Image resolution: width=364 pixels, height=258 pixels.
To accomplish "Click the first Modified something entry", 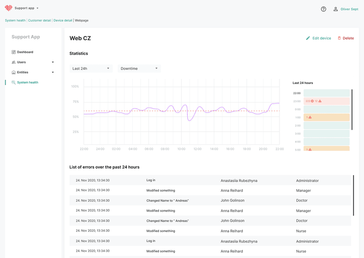I will click(161, 190).
